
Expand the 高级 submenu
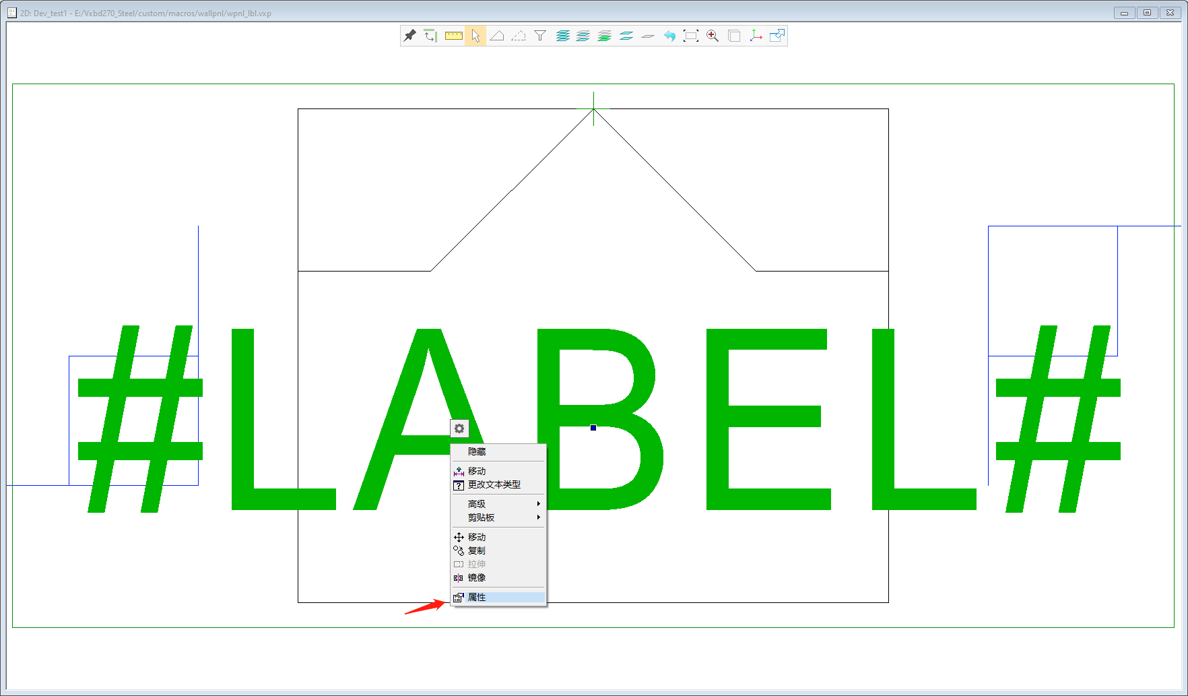[x=498, y=504]
